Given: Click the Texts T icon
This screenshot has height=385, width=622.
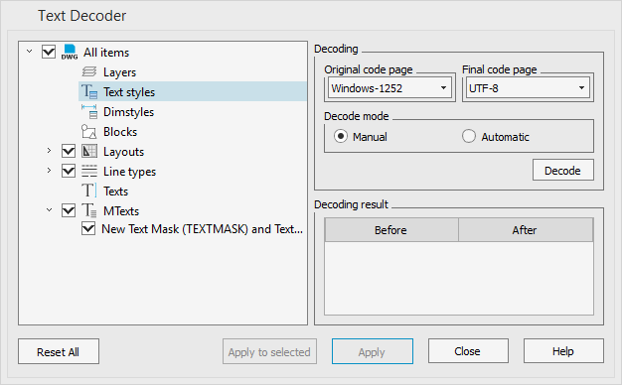Looking at the screenshot, I should pyautogui.click(x=88, y=191).
